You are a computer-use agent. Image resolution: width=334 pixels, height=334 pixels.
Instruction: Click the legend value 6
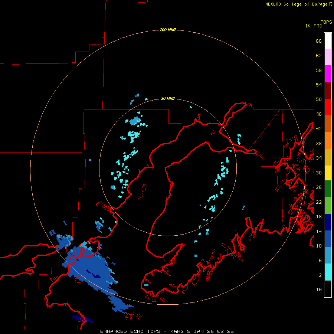[x=320, y=260]
